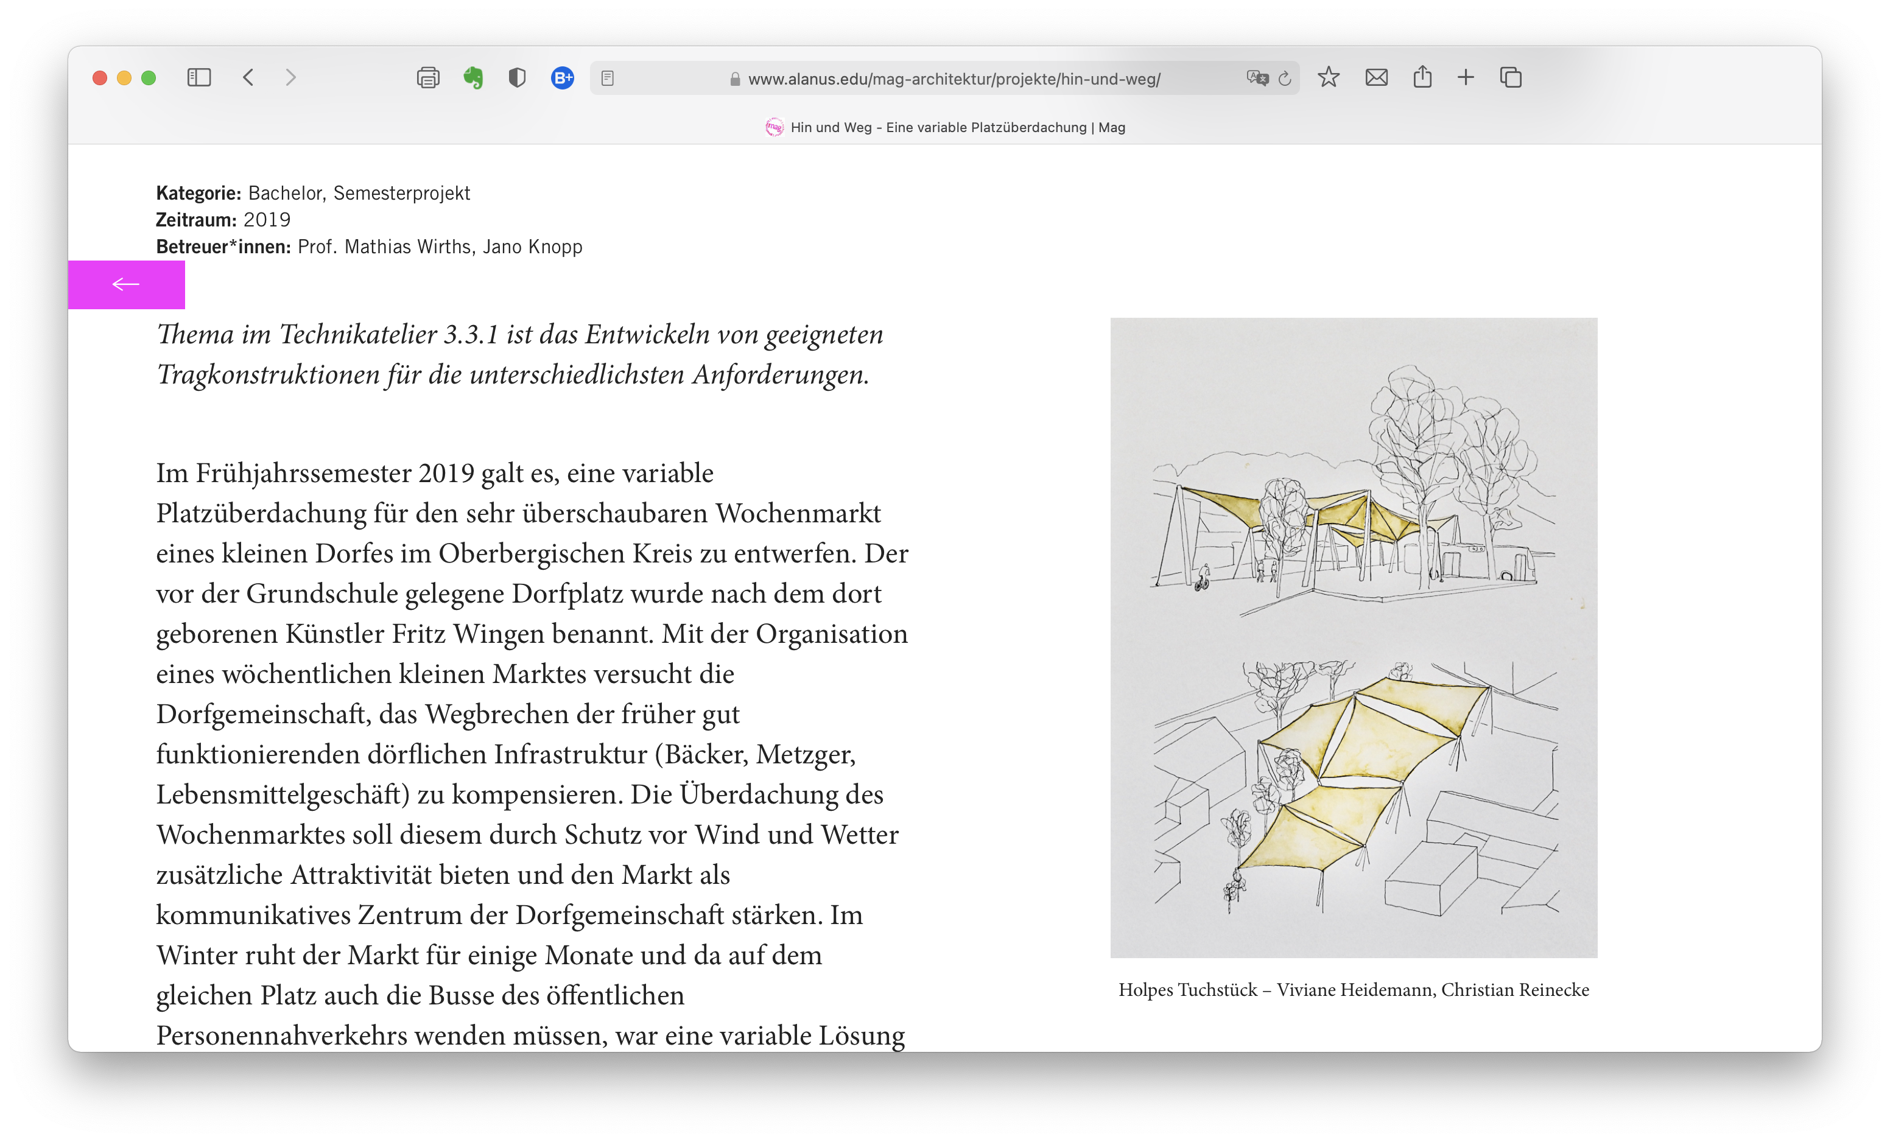The width and height of the screenshot is (1890, 1142).
Task: Show Reader view for this page
Action: tap(608, 79)
